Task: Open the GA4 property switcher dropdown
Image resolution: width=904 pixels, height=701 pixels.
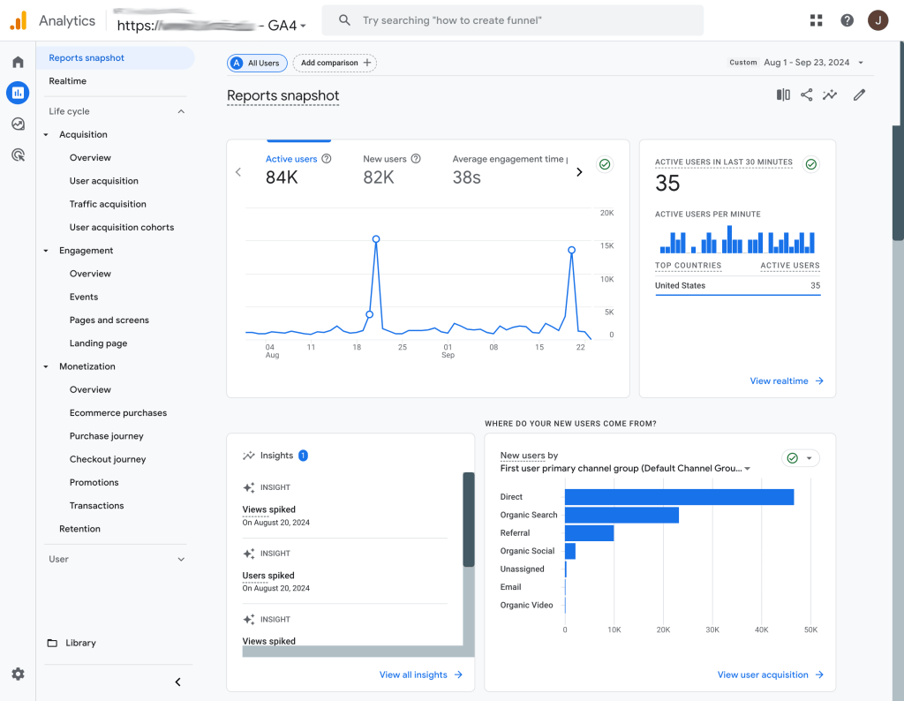Action: pos(304,25)
